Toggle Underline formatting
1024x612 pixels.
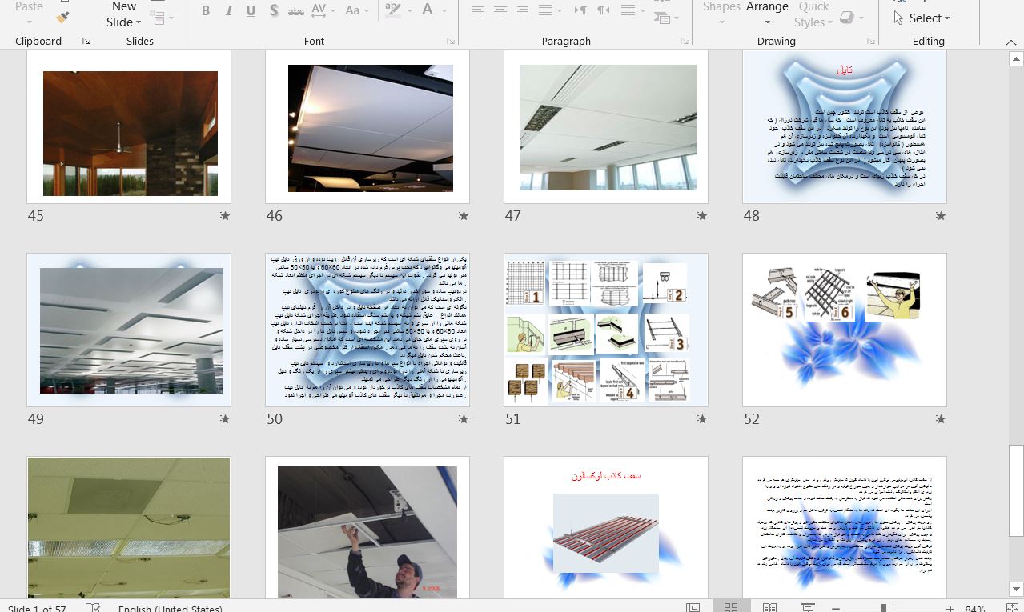point(251,10)
